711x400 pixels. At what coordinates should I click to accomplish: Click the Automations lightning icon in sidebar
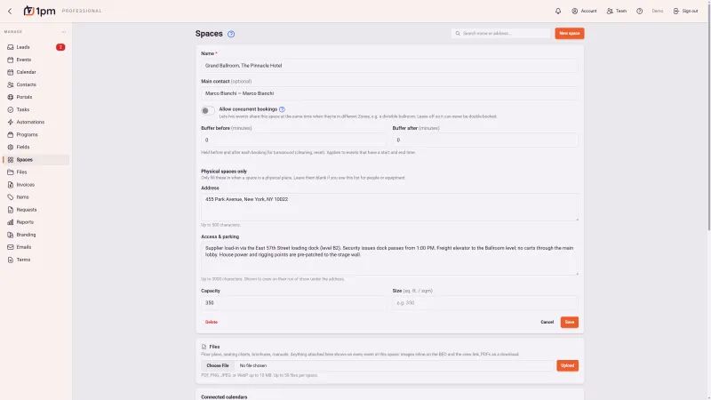(11, 122)
